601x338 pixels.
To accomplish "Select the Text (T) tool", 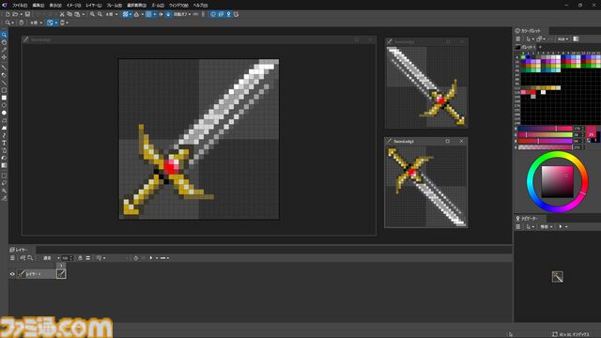I will pyautogui.click(x=4, y=143).
